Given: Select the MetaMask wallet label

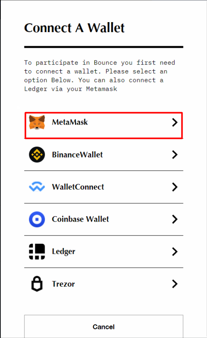Looking at the screenshot, I should point(70,122).
